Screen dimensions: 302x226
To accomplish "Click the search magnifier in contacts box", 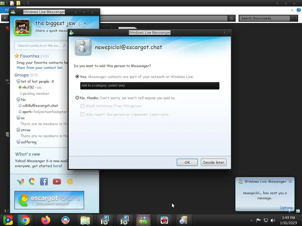I will 65,46.
